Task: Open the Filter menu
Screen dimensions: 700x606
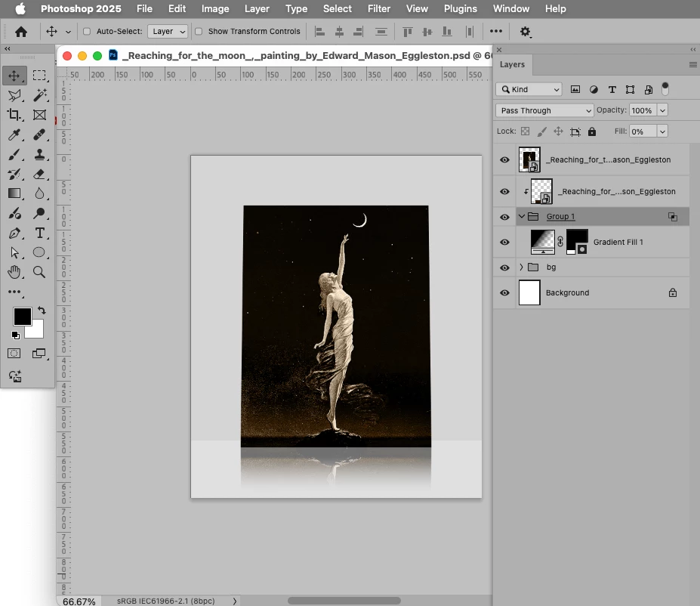Action: click(378, 8)
